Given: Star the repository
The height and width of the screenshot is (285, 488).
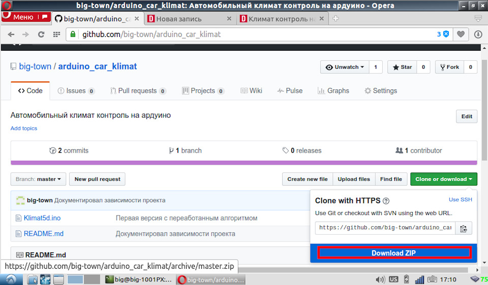Looking at the screenshot, I should [402, 67].
